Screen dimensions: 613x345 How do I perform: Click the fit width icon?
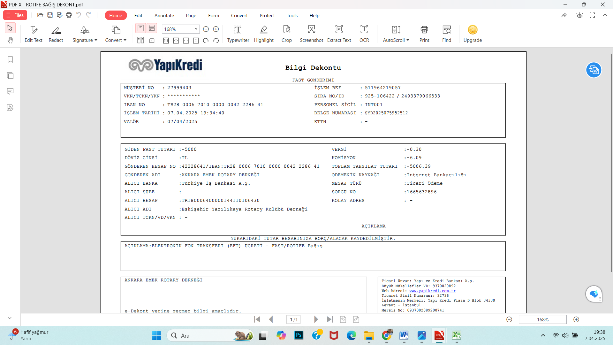[x=186, y=41]
